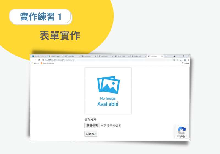Select the active Document tab

[155, 56]
